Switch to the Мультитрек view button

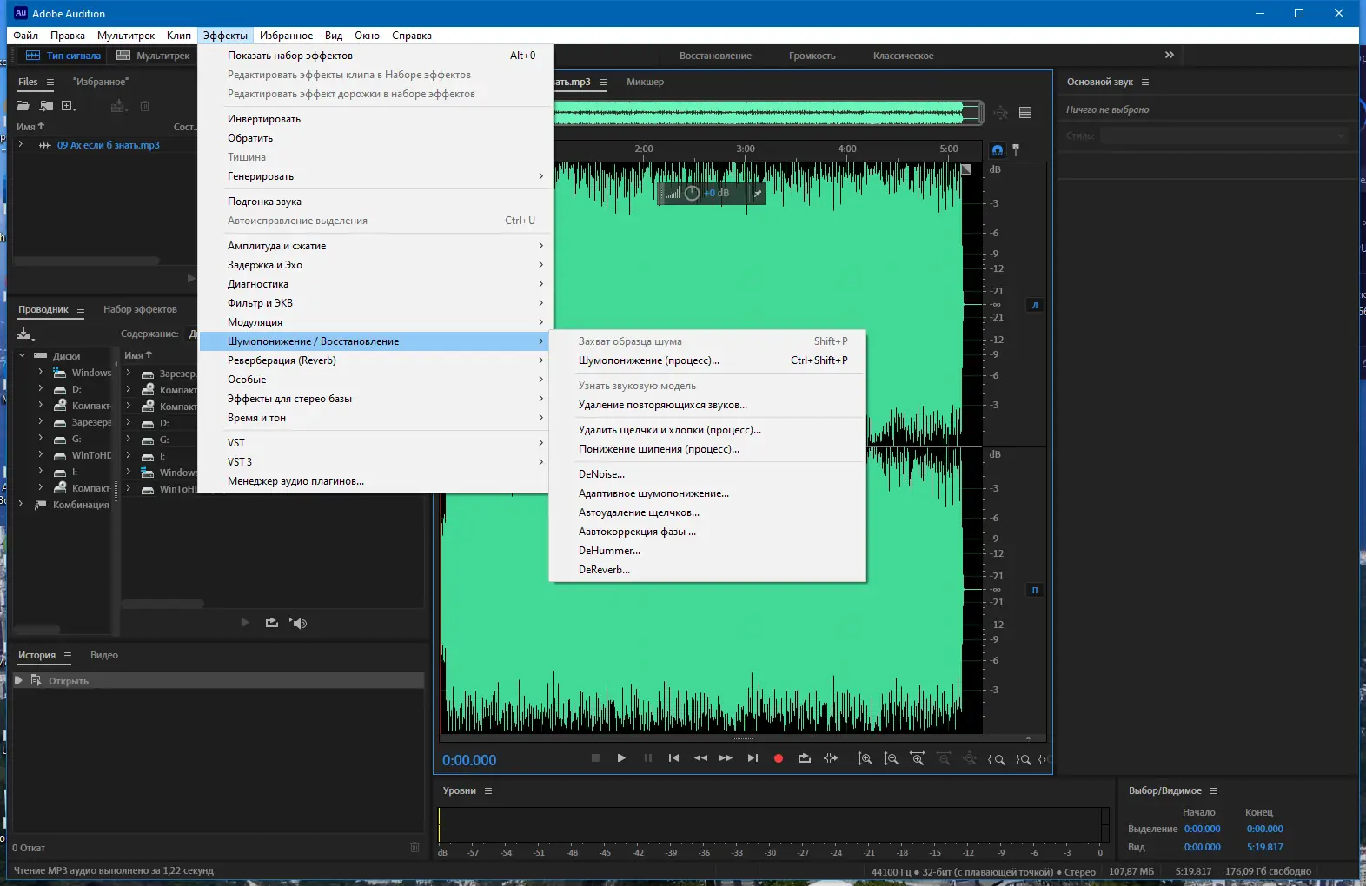tap(154, 56)
